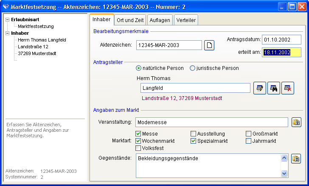Enable the Ausstellung checkbox
Screen dimensions: 309x186
[193, 134]
